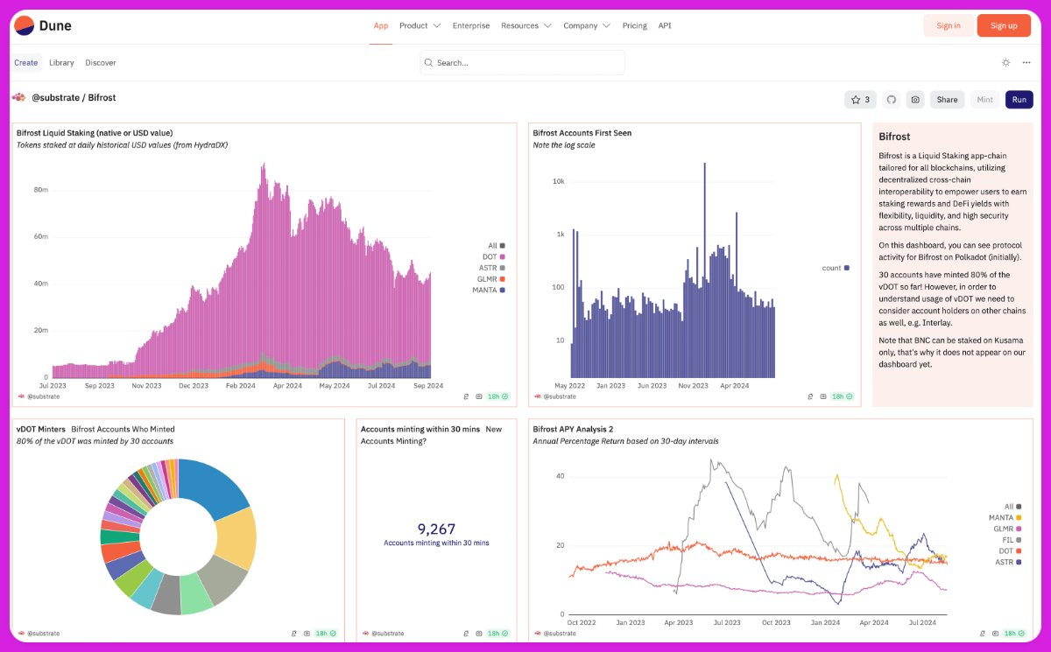Click the Sign in button
1051x652 pixels.
click(949, 25)
